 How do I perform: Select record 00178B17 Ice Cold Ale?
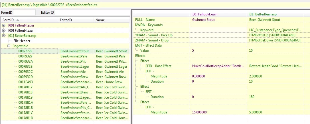tap(65, 87)
